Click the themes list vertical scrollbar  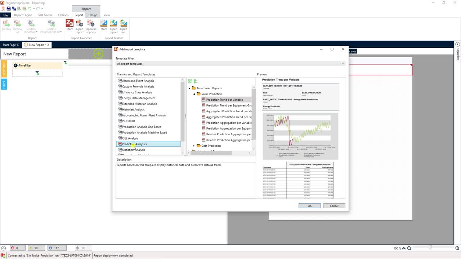point(183,112)
